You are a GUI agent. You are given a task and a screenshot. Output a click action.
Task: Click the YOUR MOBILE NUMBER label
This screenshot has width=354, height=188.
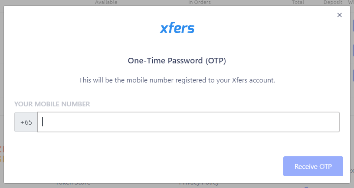pyautogui.click(x=52, y=104)
